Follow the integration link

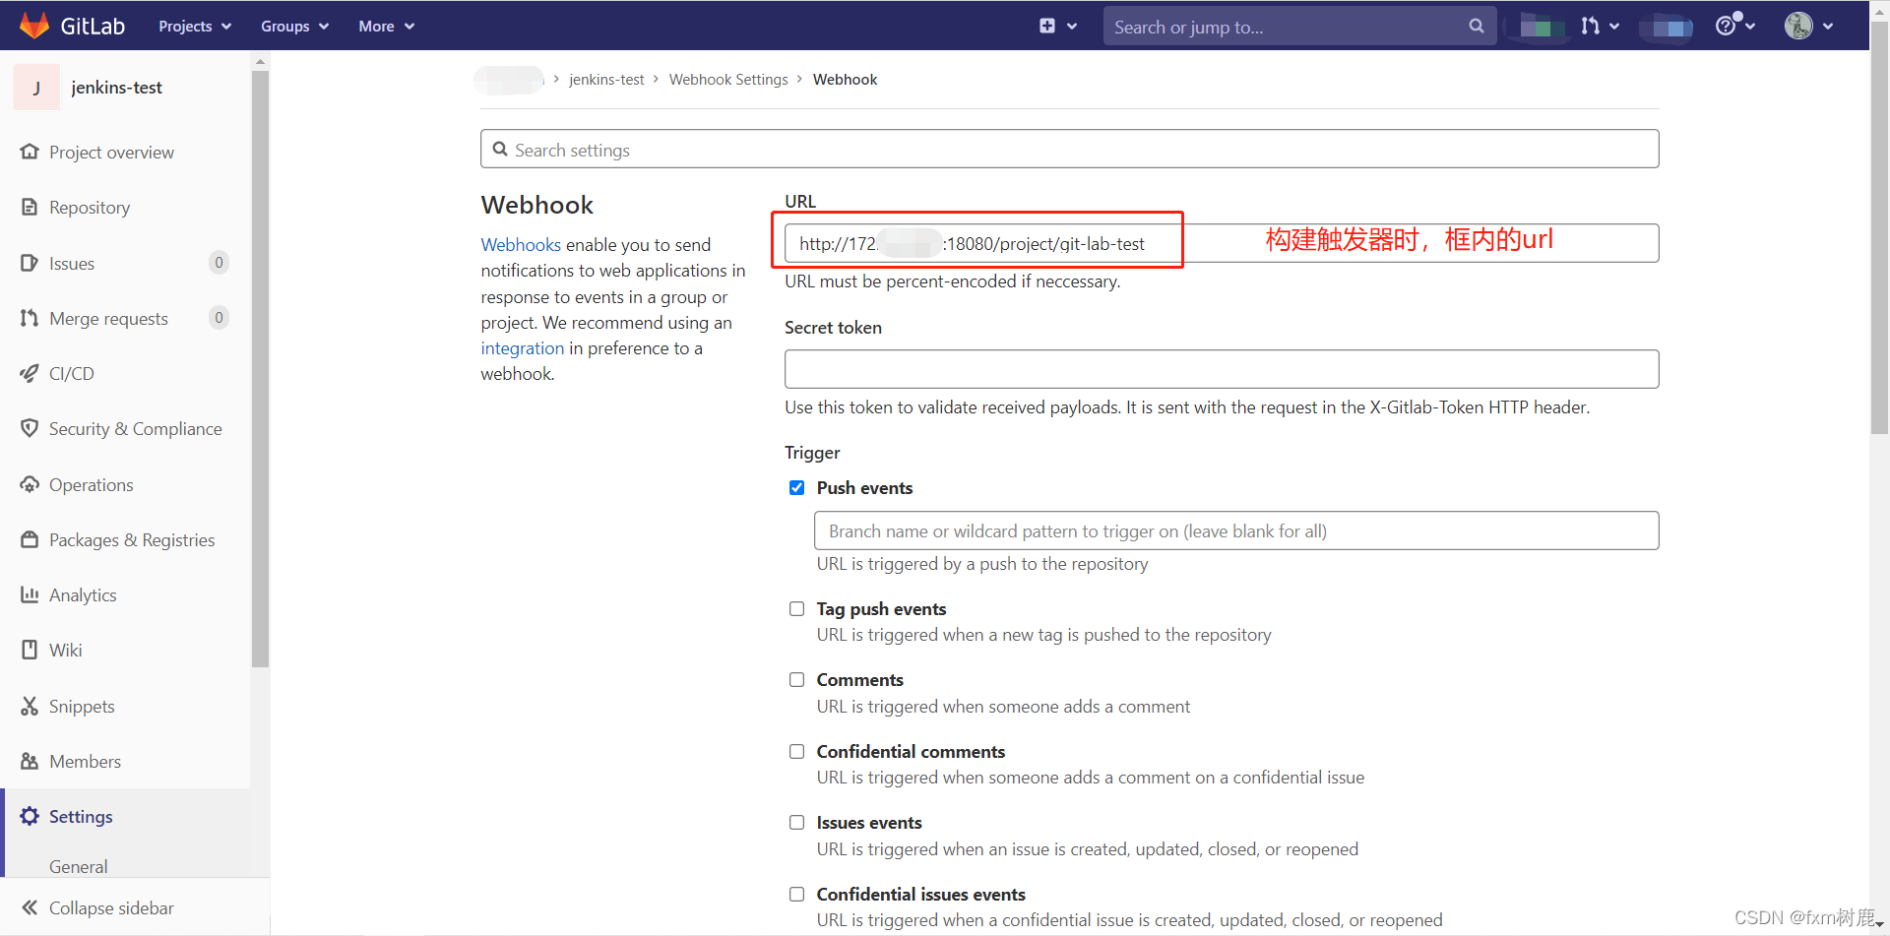(x=523, y=347)
